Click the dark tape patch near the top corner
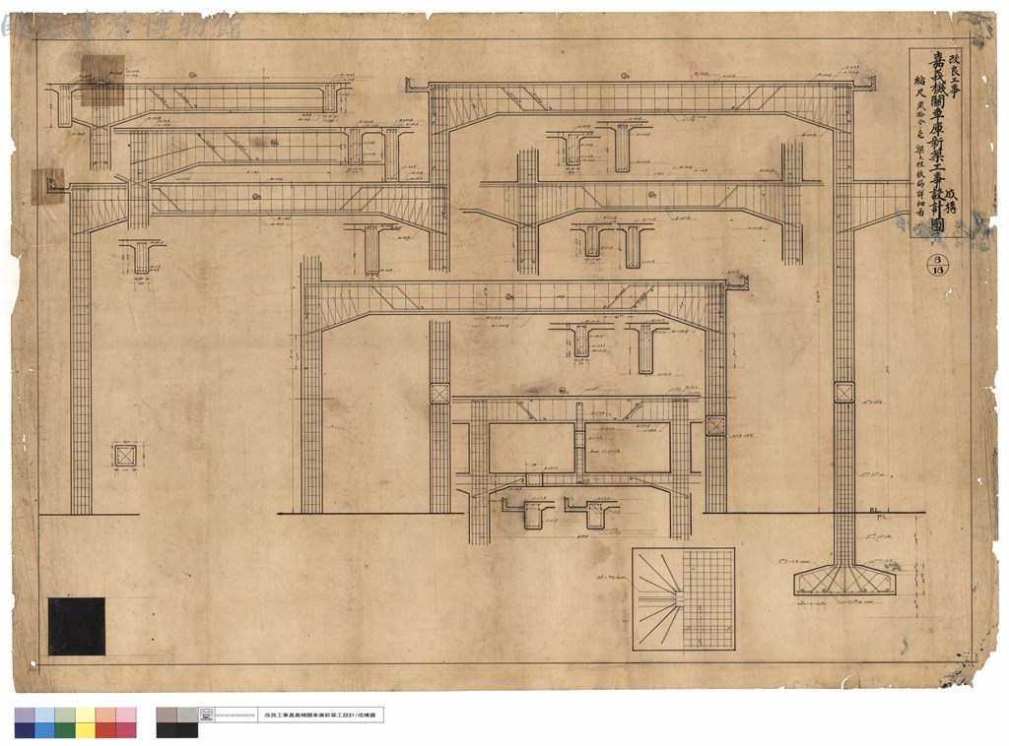Viewport: 1009px width, 746px height. (x=101, y=80)
